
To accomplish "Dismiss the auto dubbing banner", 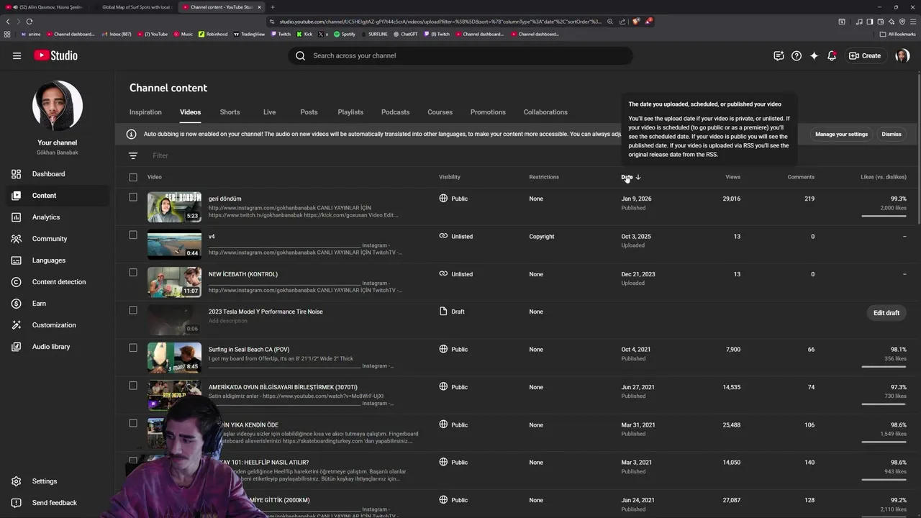I will pyautogui.click(x=891, y=134).
